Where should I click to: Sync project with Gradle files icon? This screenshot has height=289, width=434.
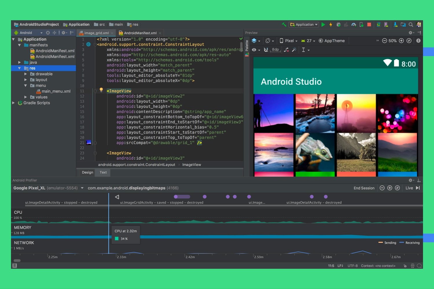click(378, 25)
